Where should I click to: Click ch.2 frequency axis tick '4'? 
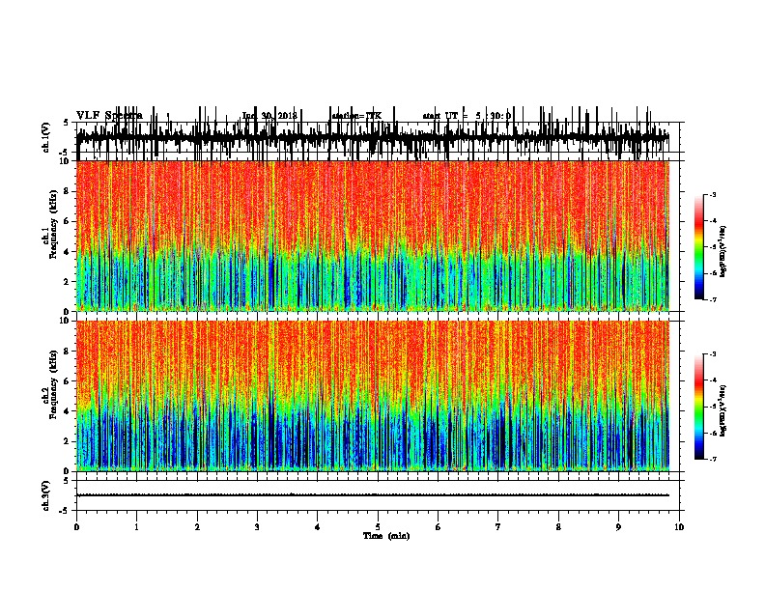coord(68,411)
